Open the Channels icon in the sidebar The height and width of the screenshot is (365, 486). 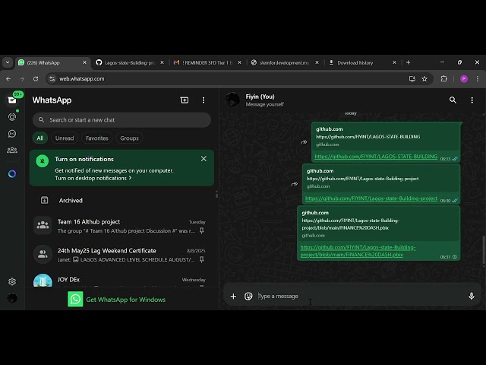[x=12, y=134]
